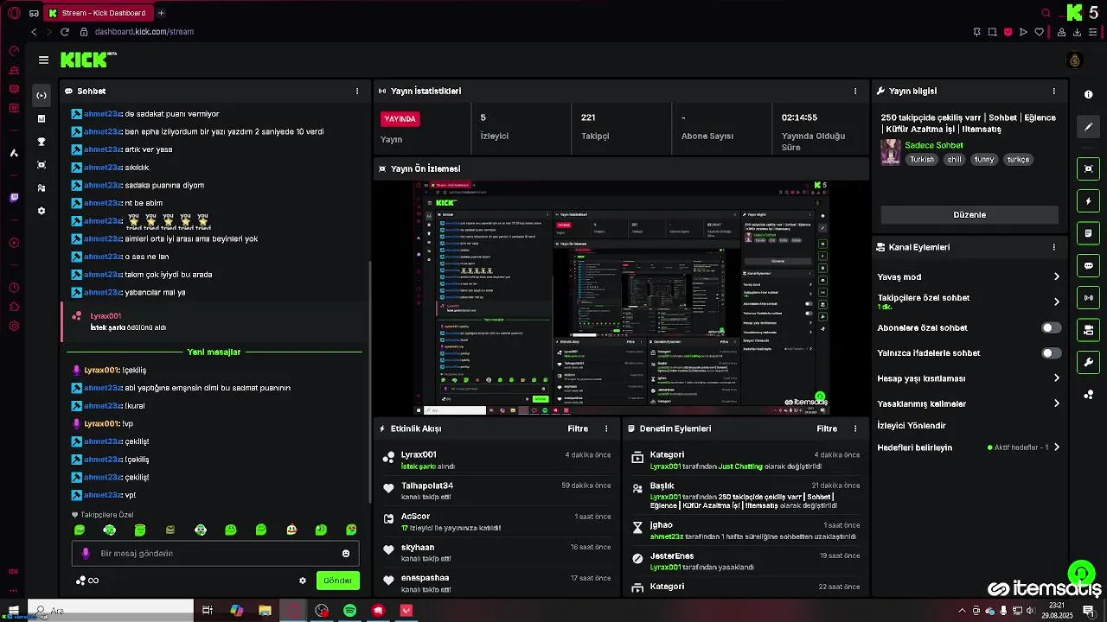Toggle the document widget icon on the right rail
The image size is (1107, 622).
click(x=1088, y=233)
